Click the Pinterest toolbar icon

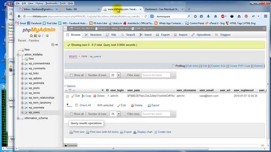246,16
